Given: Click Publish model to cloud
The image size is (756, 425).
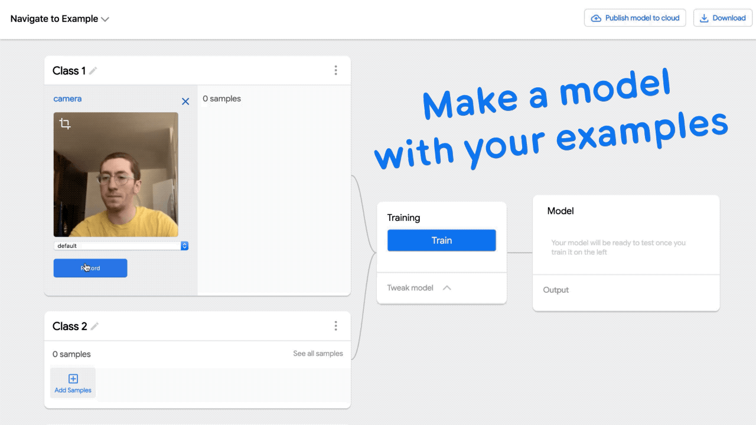Looking at the screenshot, I should pos(634,18).
